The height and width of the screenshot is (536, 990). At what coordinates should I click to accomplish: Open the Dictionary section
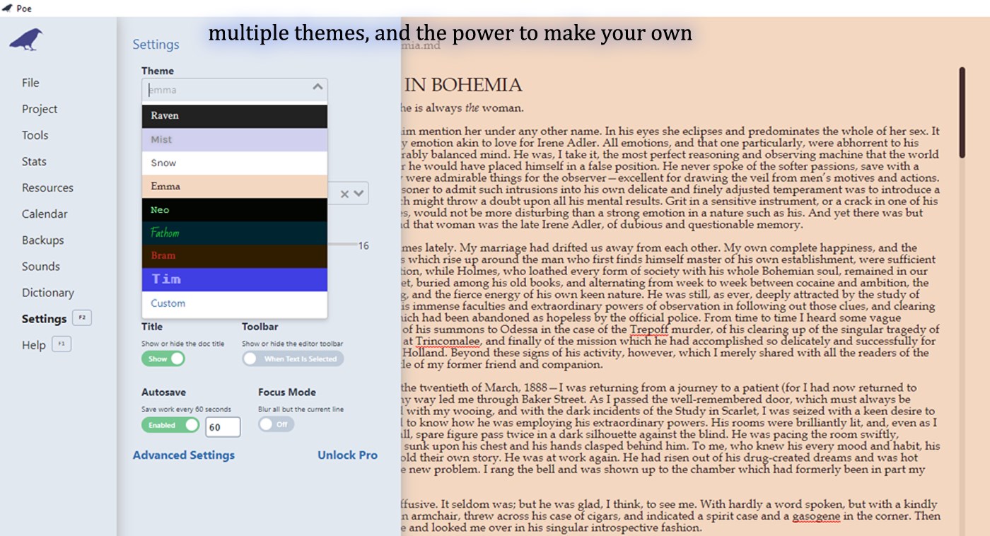coord(48,292)
